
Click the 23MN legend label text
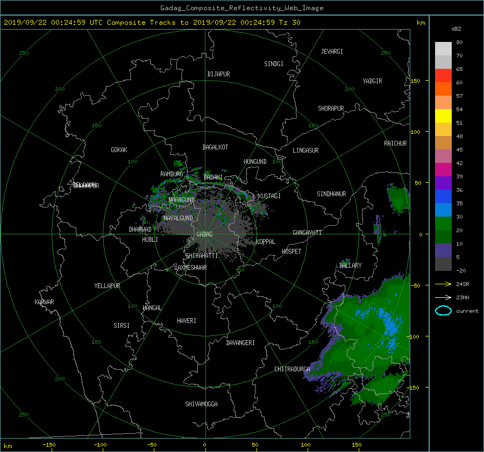(x=462, y=298)
